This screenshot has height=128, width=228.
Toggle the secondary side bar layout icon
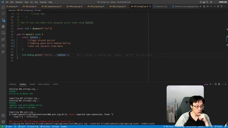(x=207, y=2)
